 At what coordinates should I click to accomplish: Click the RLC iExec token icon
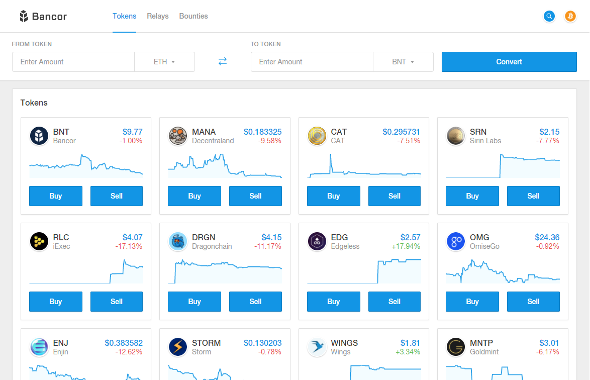[39, 241]
